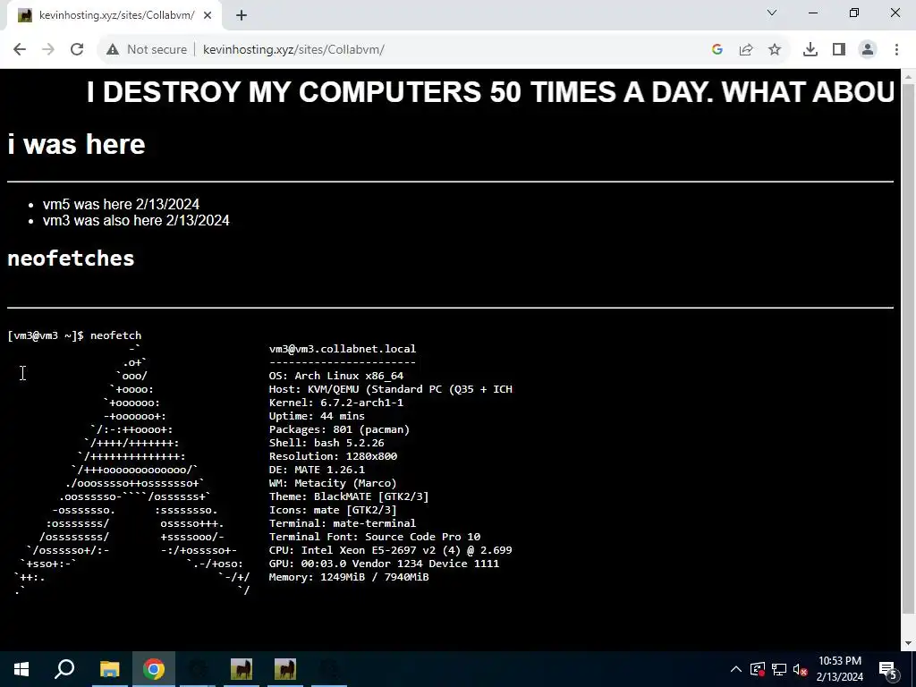Screen dimensions: 916x687
Task: Click the 'CPU: Intel Xeon E5-2697 v2' line
Action: click(390, 550)
